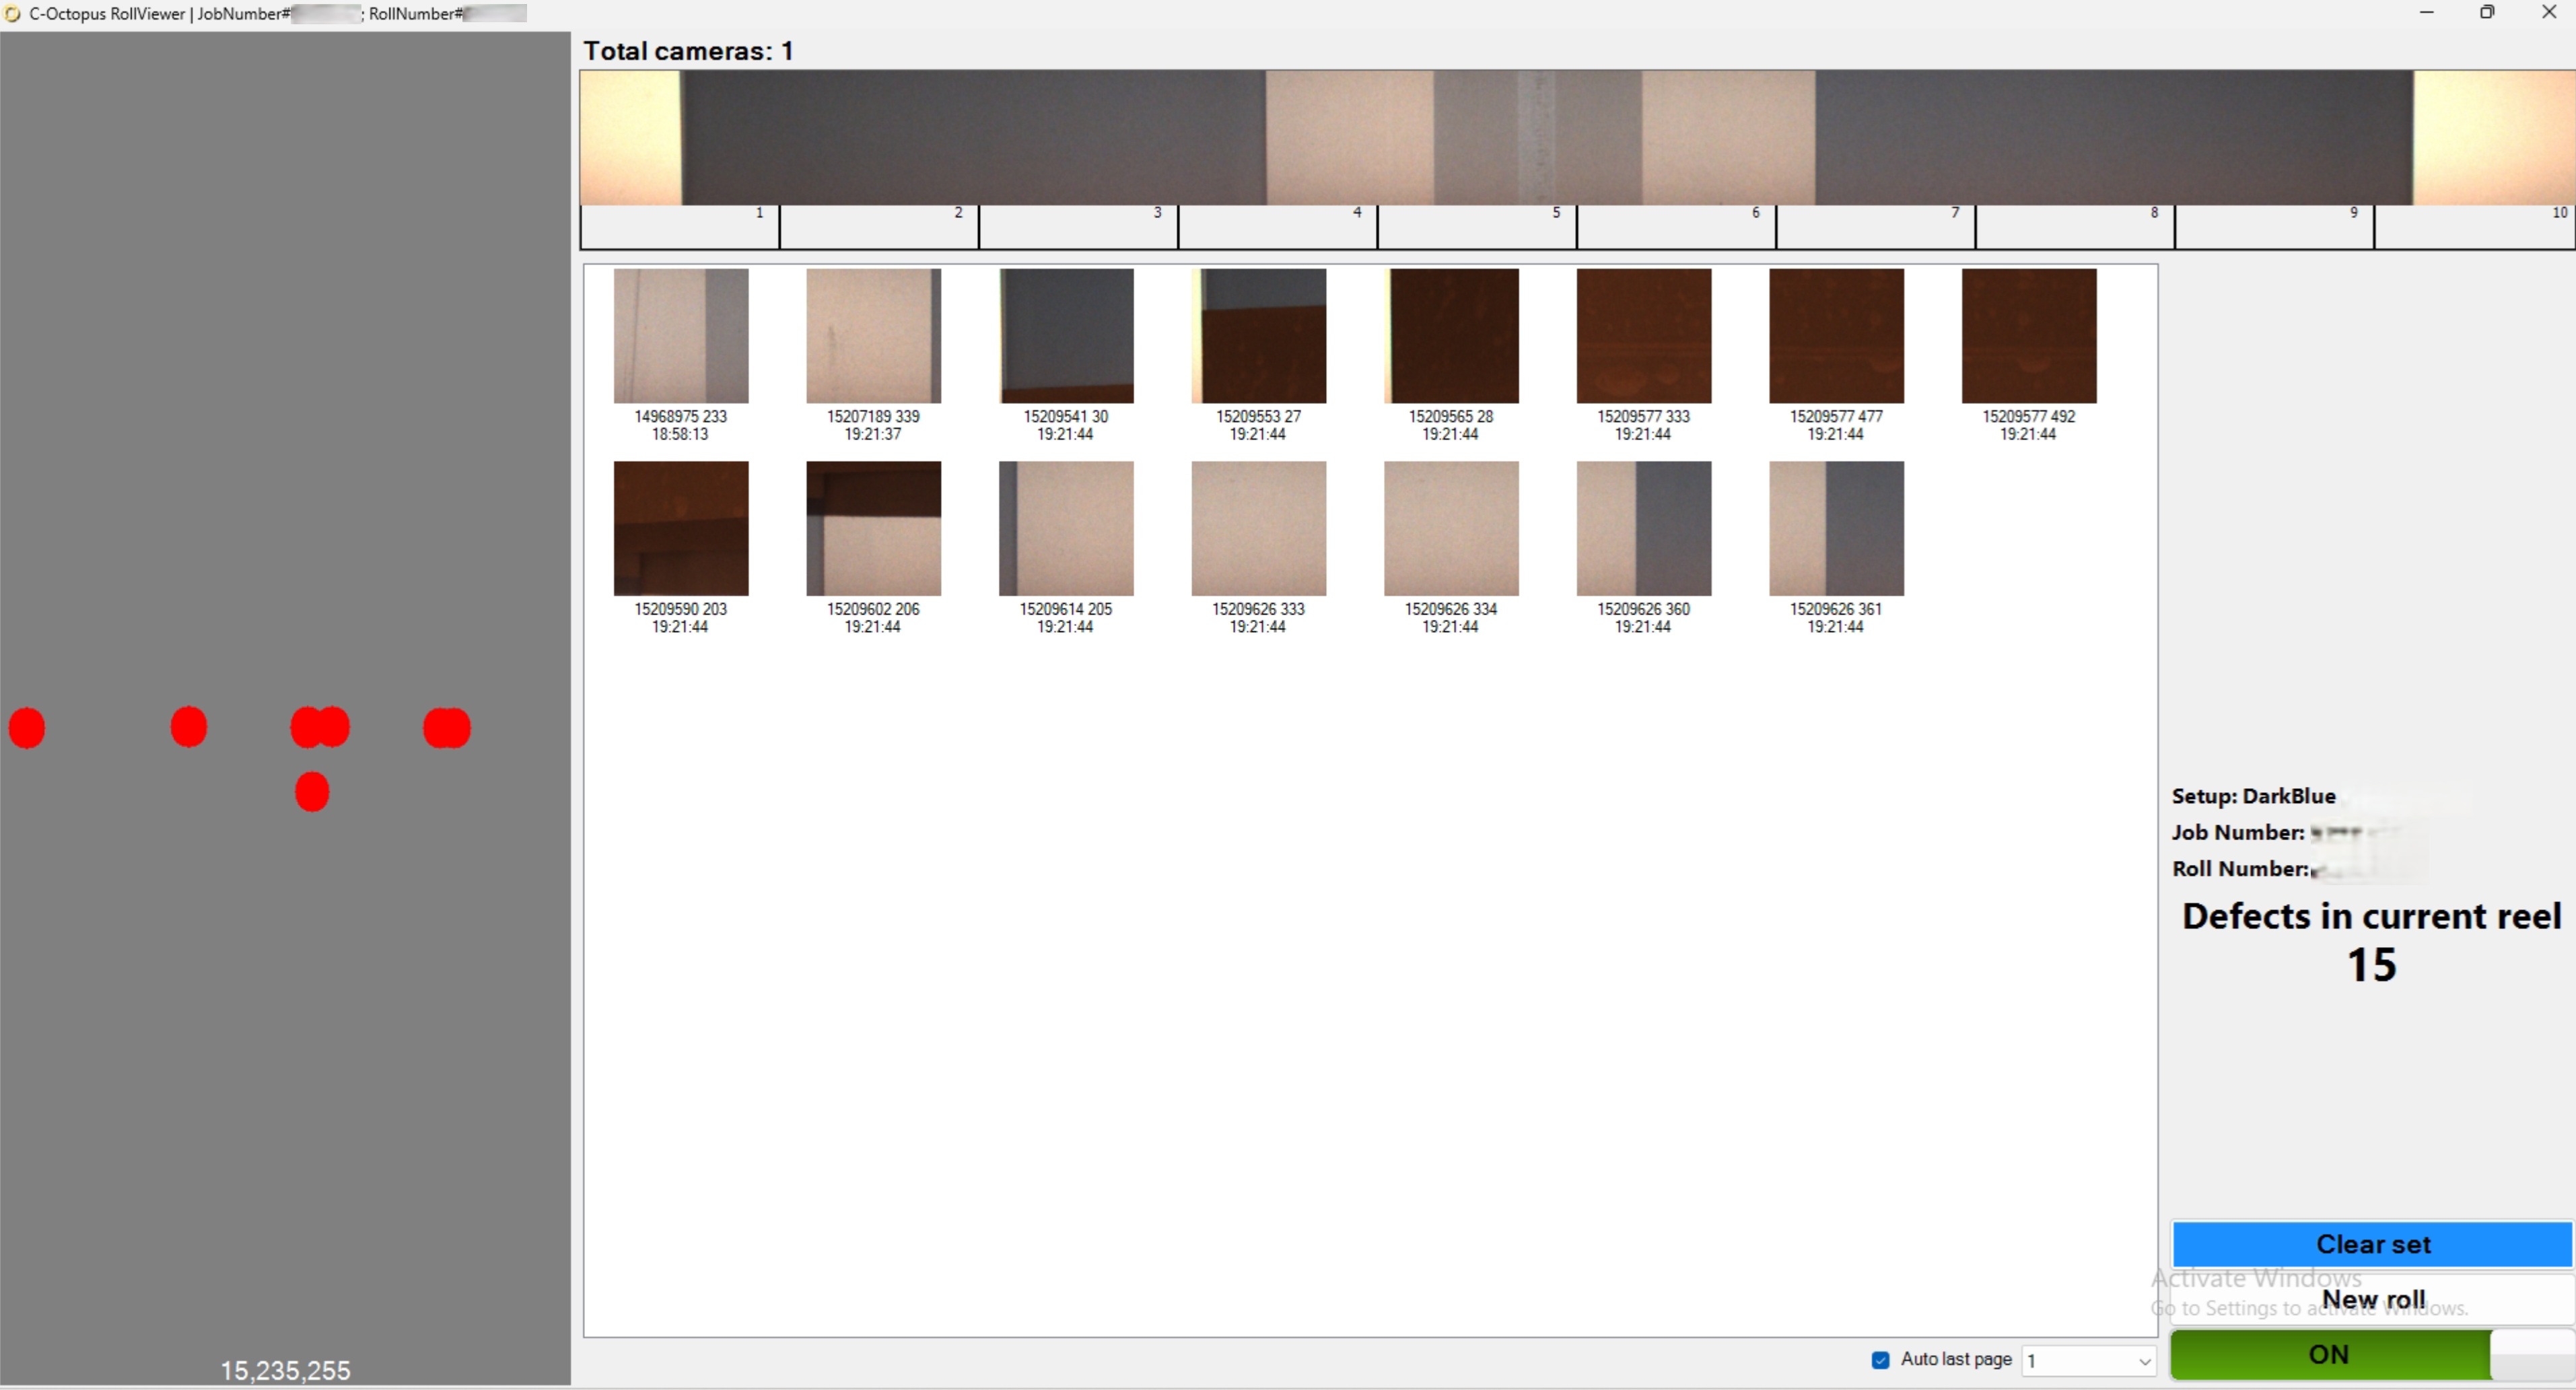The width and height of the screenshot is (2576, 1390).
Task: Select ruler segment number 8
Action: tap(2074, 227)
